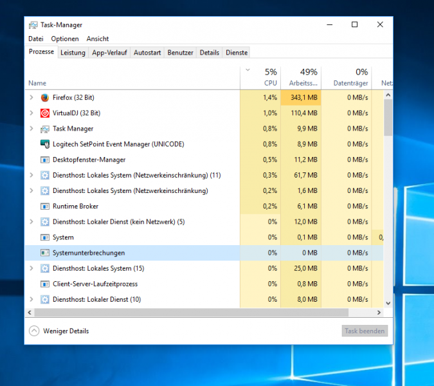
Task: Select the Logitech SetPoint Event Manager name
Action: 118,144
